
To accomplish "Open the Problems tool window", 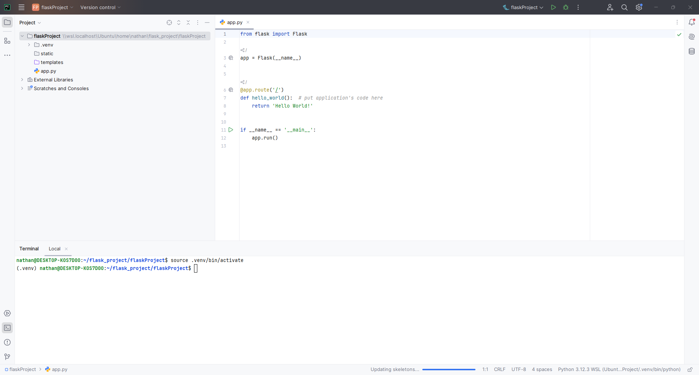I will (7, 342).
